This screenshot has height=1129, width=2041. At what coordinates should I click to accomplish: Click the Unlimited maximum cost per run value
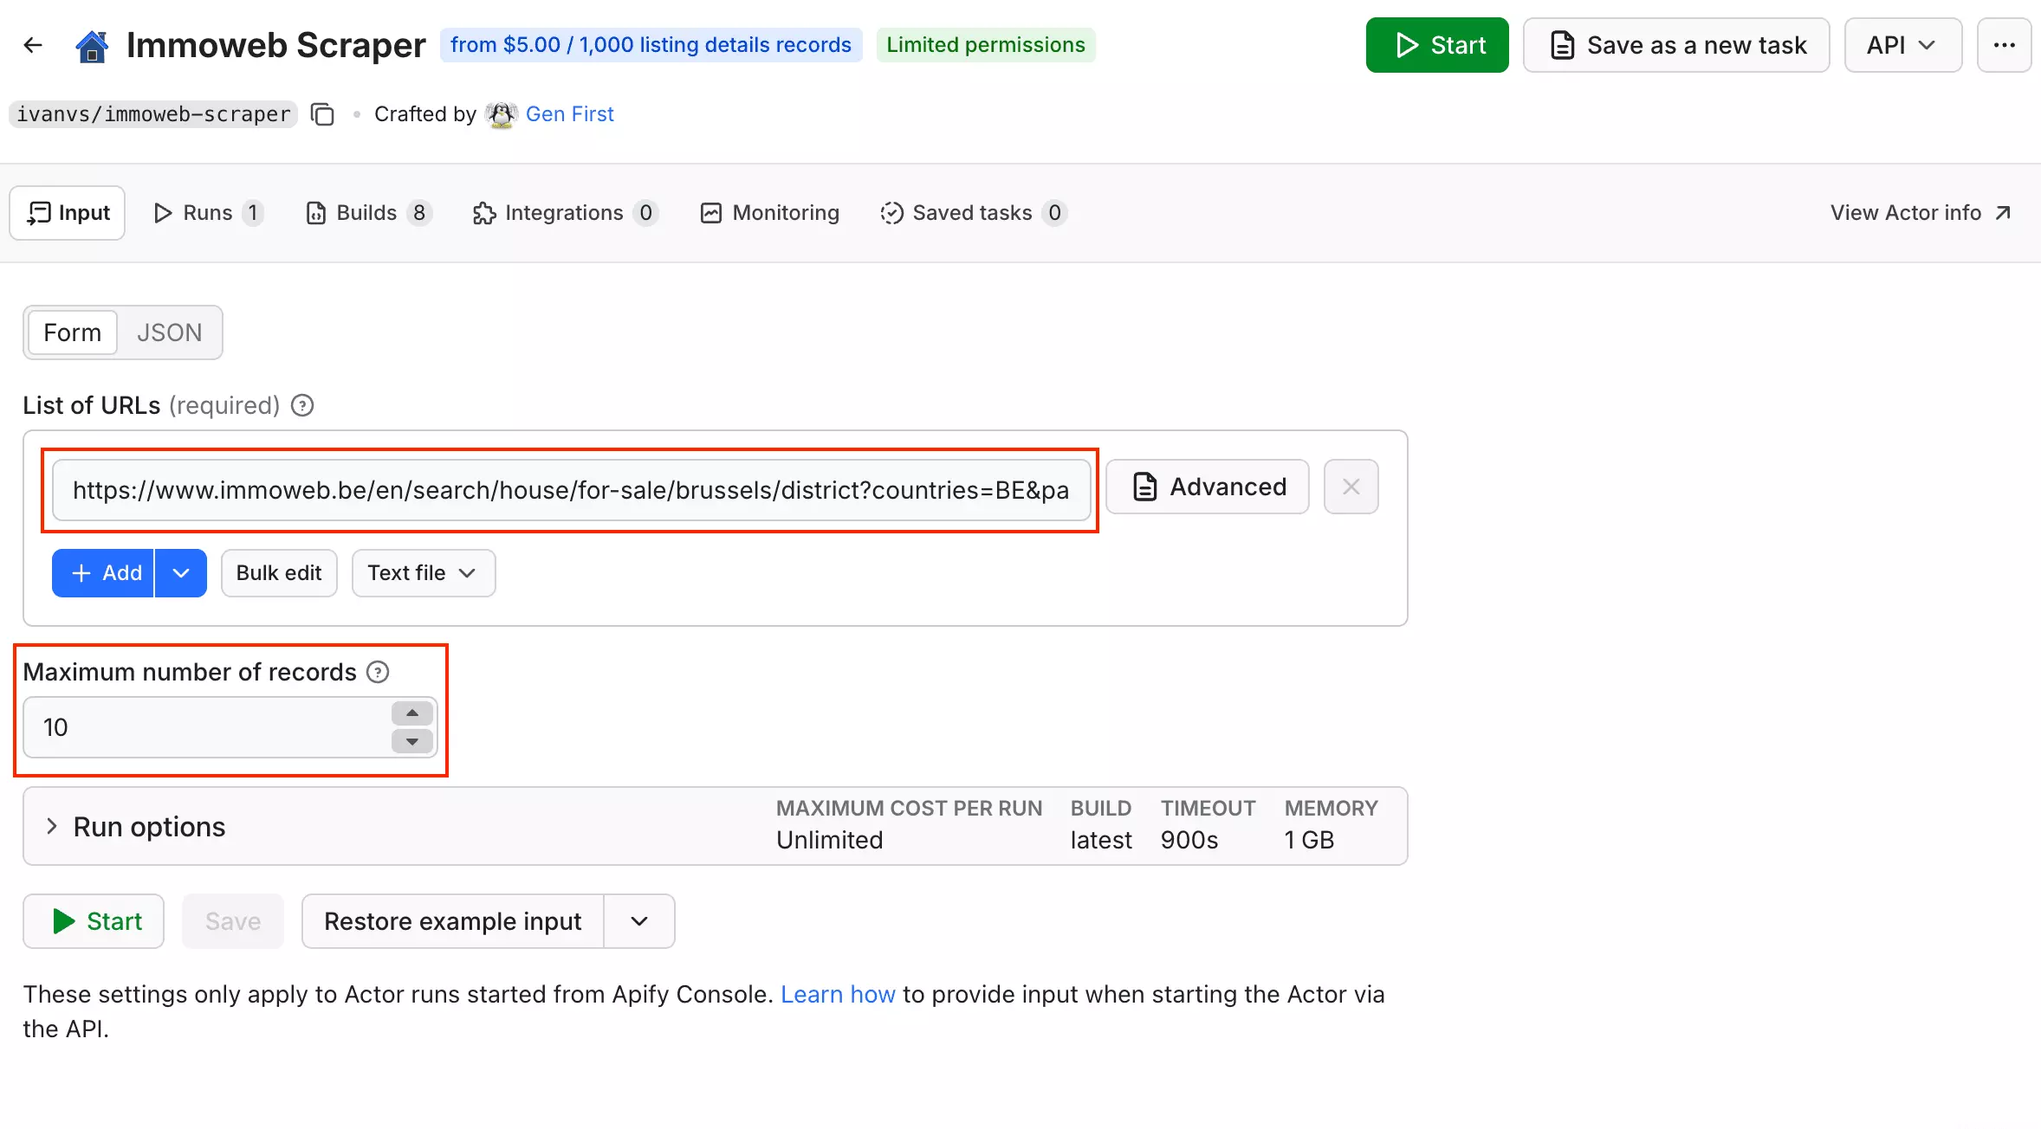click(x=830, y=841)
